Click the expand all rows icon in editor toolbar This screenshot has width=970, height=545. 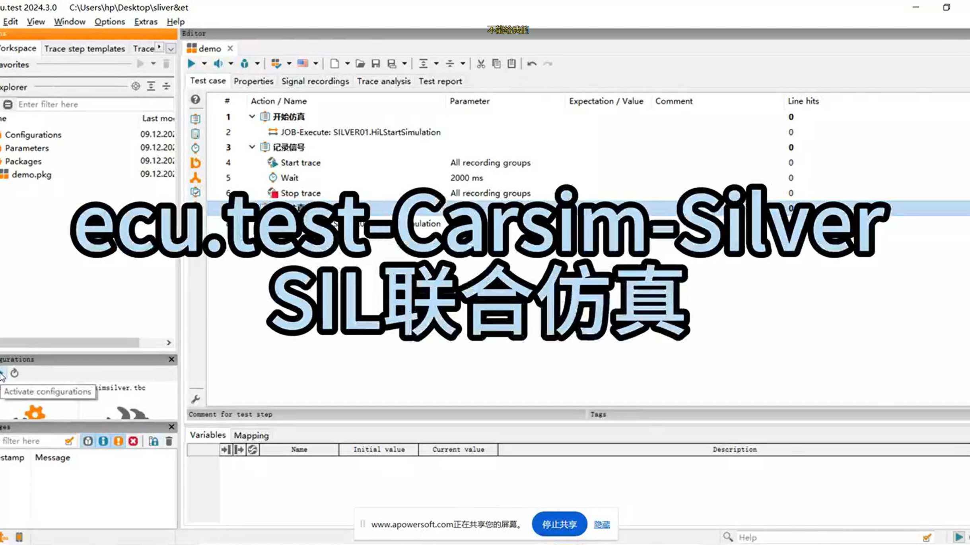coord(423,64)
